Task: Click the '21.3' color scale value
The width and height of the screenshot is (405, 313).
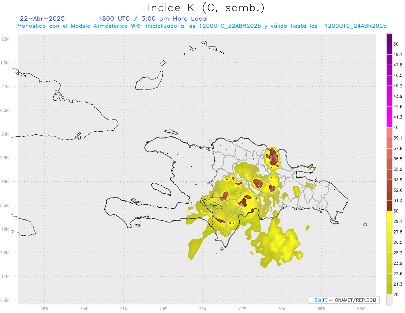Action: (398, 284)
